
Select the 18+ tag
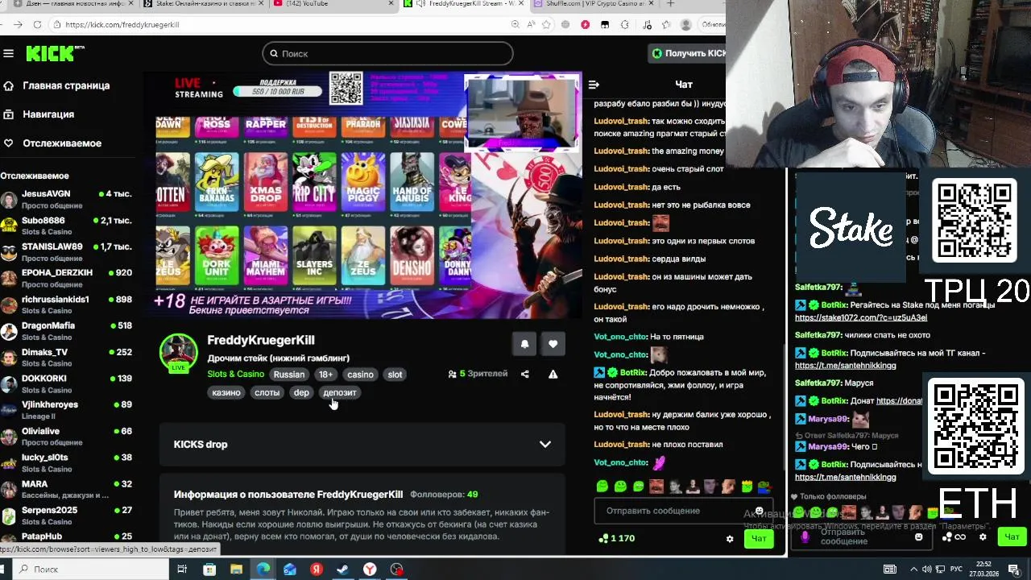pos(325,375)
